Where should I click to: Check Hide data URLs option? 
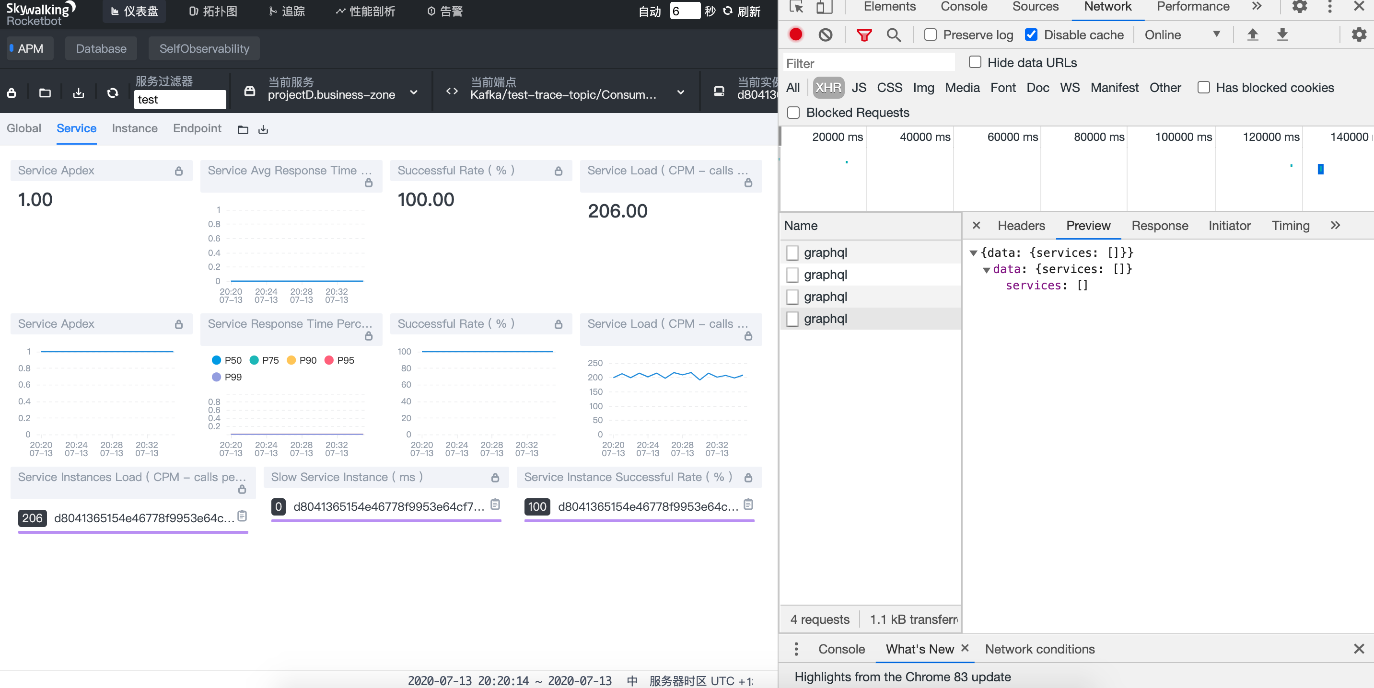[x=975, y=62]
